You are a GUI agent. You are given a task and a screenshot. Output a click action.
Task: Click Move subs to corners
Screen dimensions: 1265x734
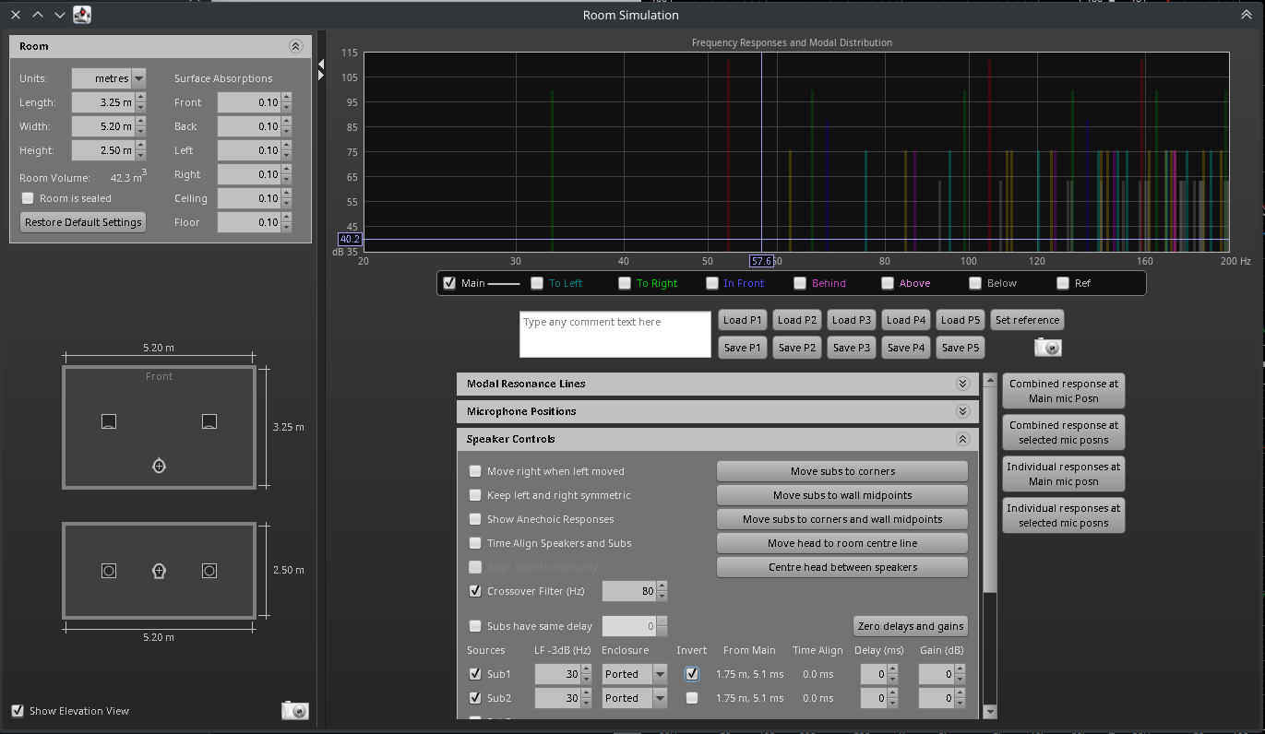pyautogui.click(x=842, y=471)
